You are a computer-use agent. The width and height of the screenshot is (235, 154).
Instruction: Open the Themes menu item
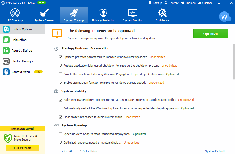[x=188, y=3]
